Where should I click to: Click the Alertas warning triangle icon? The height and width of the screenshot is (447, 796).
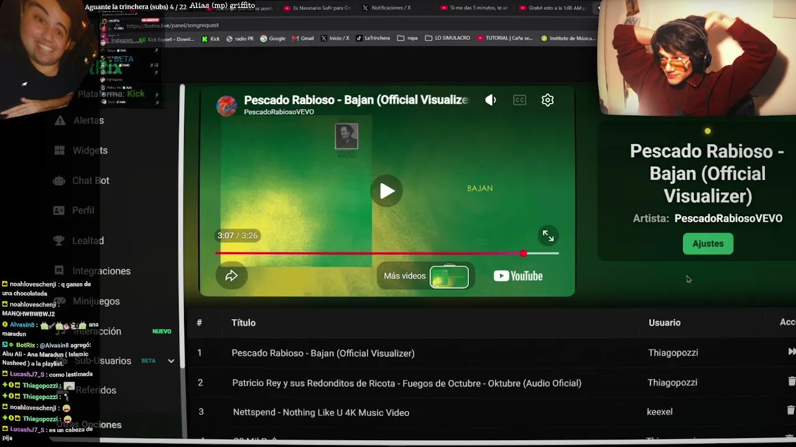[x=60, y=120]
